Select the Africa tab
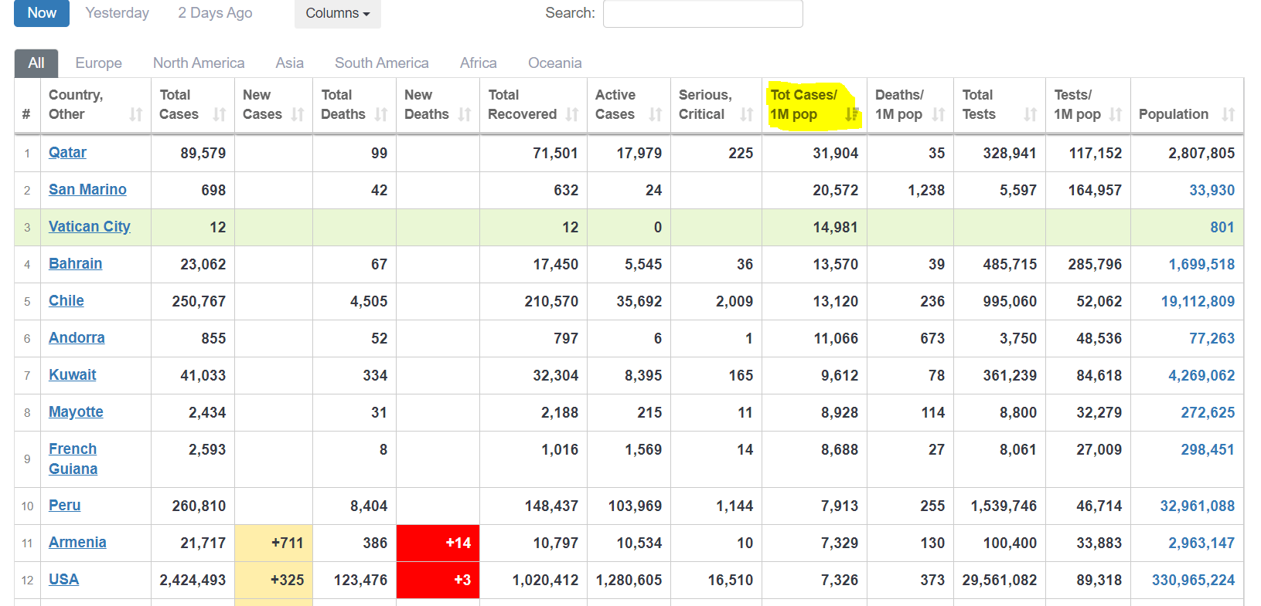1261x606 pixels. pyautogui.click(x=479, y=63)
